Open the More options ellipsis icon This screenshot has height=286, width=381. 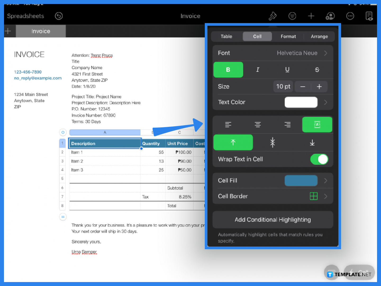tap(350, 16)
